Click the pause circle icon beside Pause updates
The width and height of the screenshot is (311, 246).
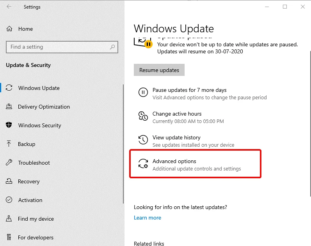click(x=143, y=92)
